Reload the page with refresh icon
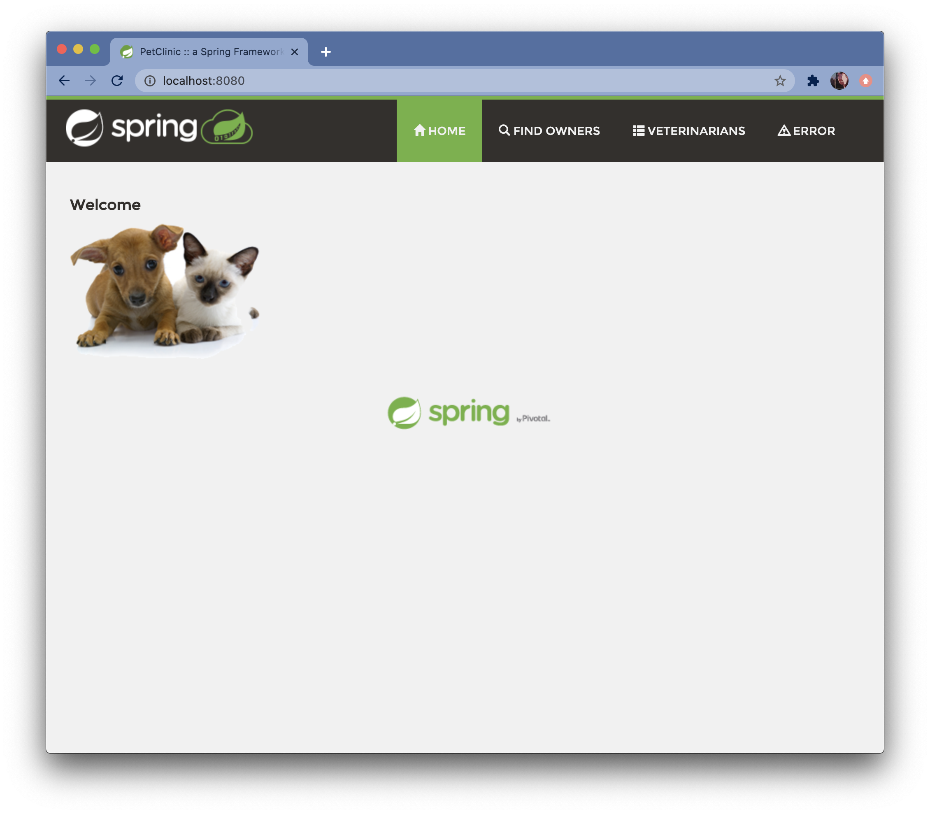 pyautogui.click(x=117, y=81)
